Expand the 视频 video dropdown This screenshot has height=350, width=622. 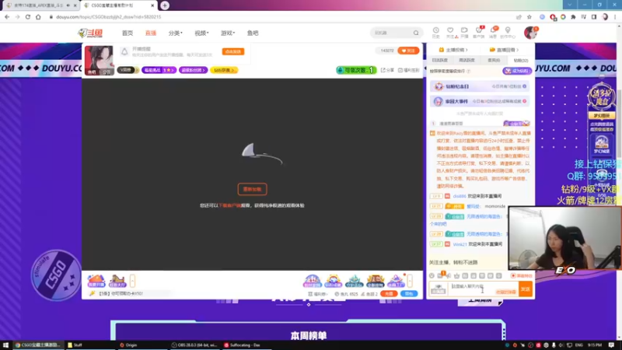tap(201, 33)
